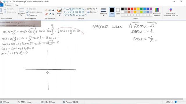This screenshot has height=104, width=186.
Task: Choose the Pentagon shape
Action: (x=71, y=12)
